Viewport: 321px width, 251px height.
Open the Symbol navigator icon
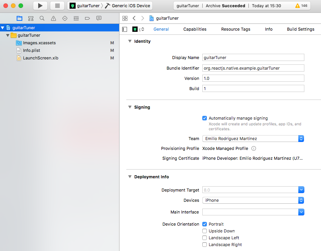click(31, 19)
